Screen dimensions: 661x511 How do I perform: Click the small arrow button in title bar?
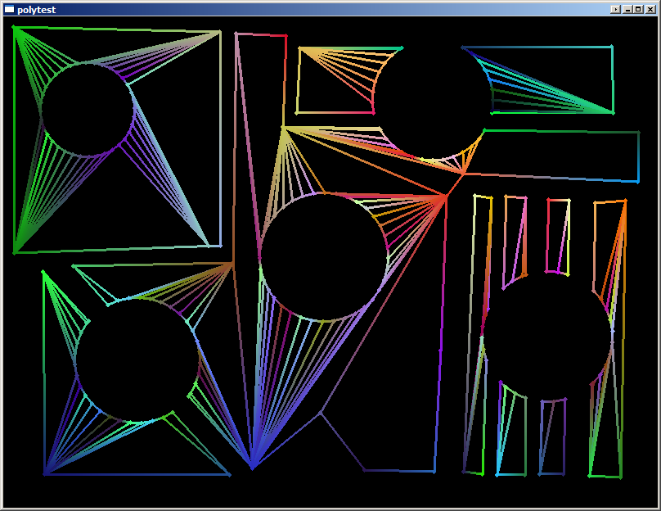click(616, 9)
